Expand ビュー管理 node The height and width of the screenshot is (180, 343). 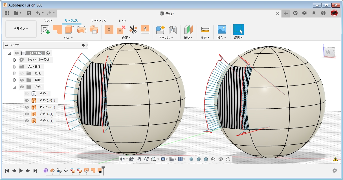(x=15, y=67)
